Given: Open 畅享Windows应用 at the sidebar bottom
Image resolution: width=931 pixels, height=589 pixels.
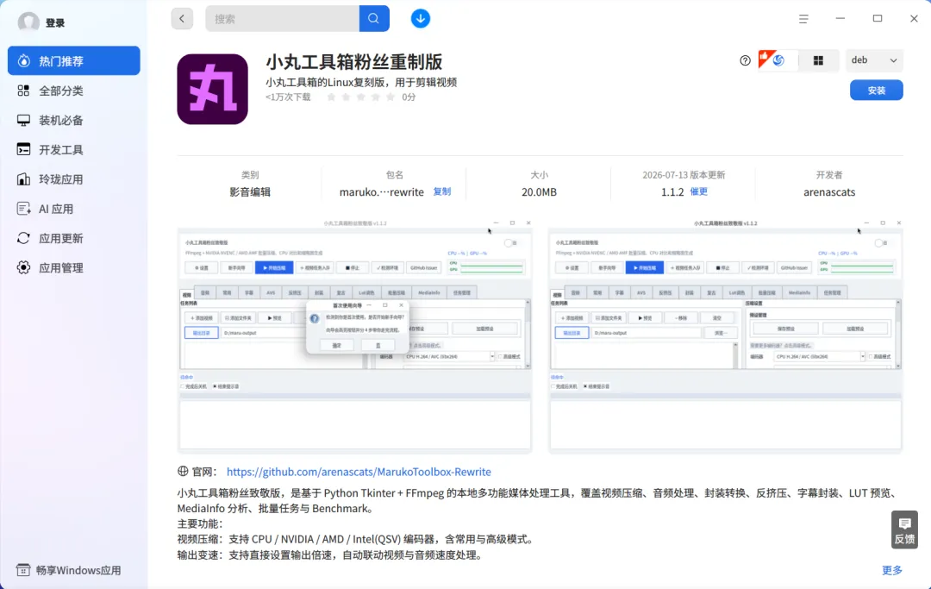Looking at the screenshot, I should 68,570.
